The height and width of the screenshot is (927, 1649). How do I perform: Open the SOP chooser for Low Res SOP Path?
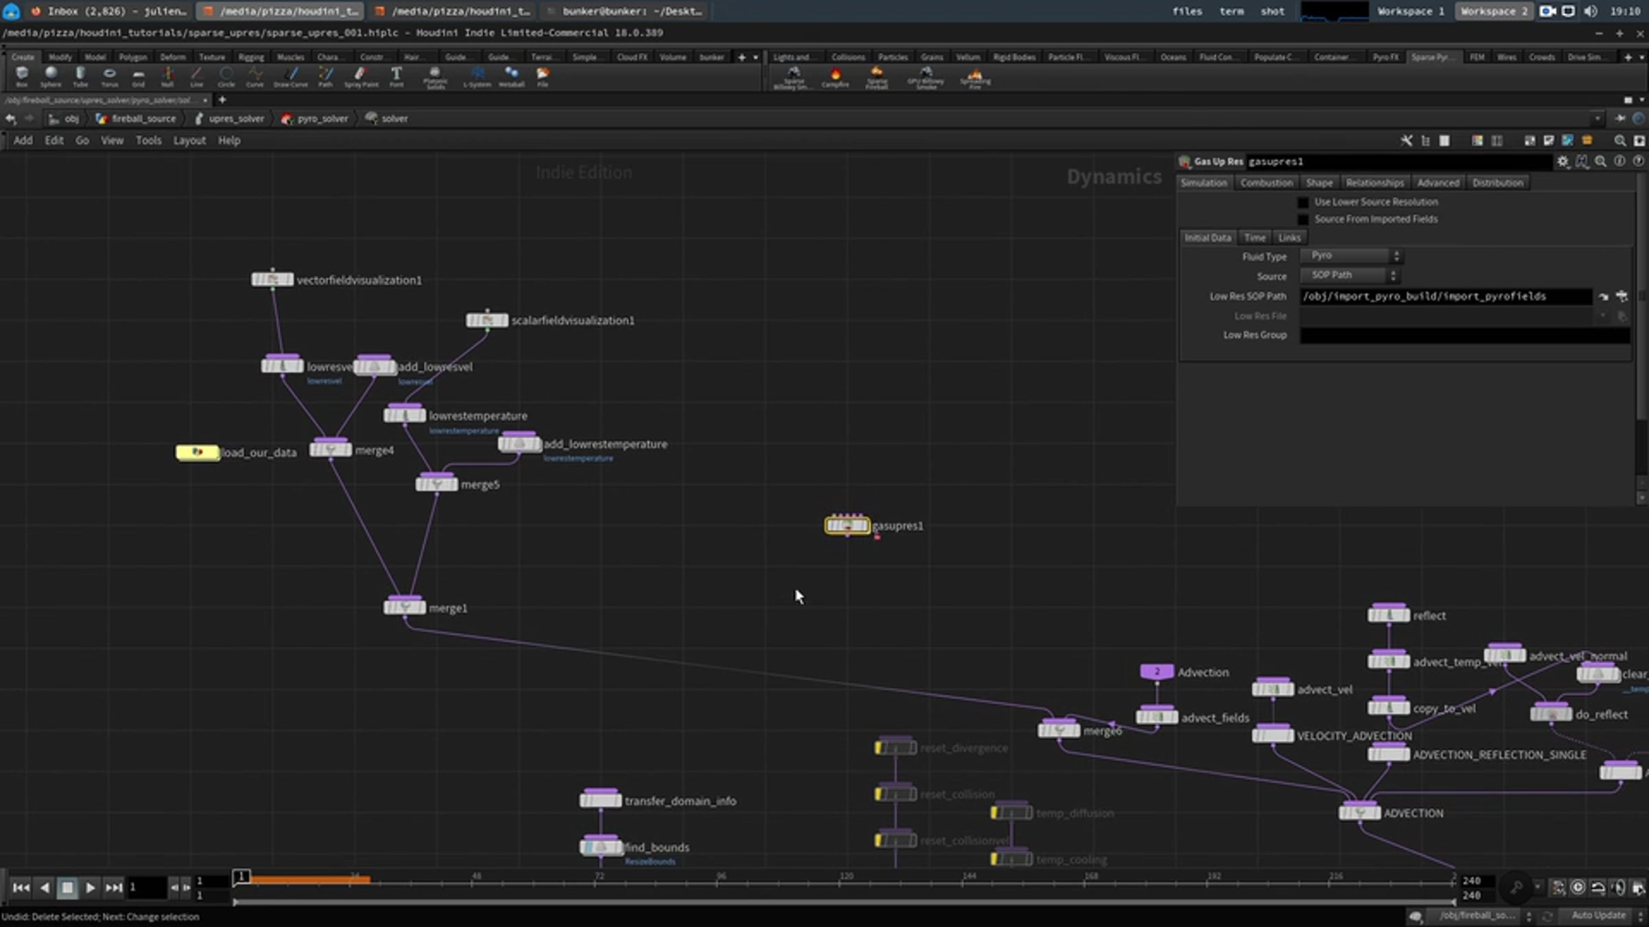point(1622,297)
